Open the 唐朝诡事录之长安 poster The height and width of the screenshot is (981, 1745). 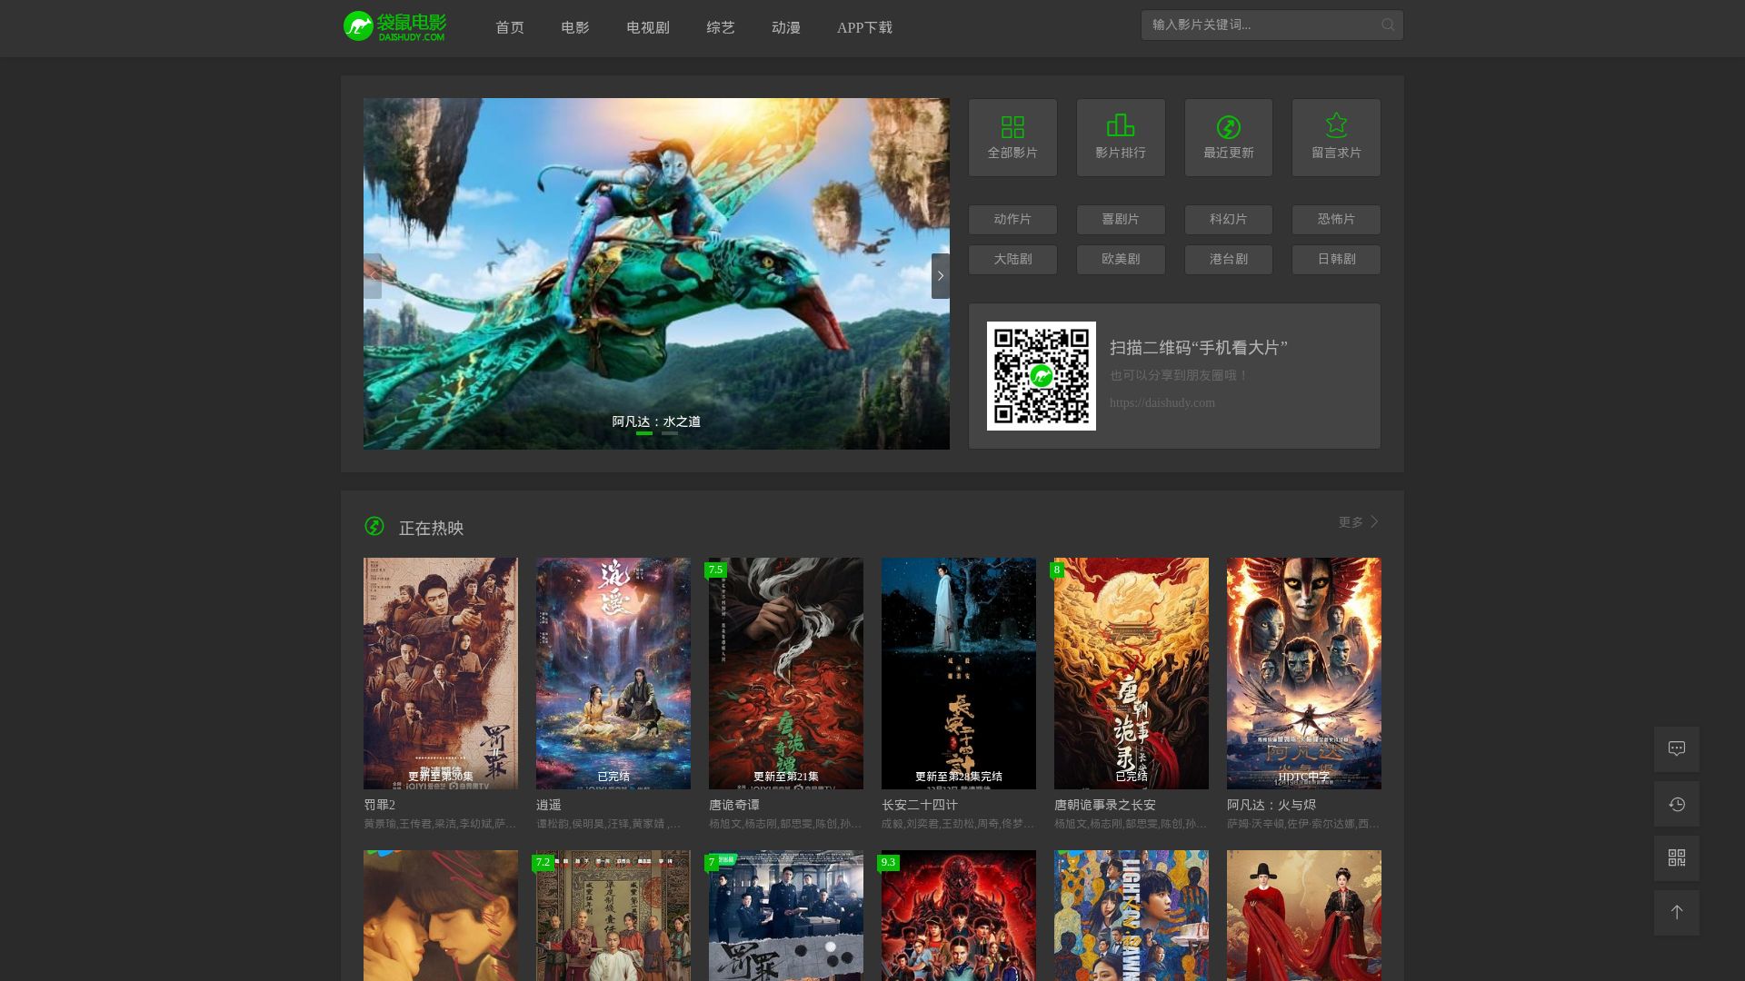(x=1131, y=673)
